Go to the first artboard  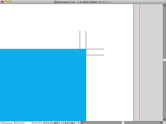(19, 123)
